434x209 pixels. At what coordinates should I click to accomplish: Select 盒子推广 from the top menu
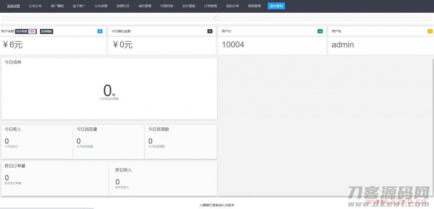coord(79,6)
